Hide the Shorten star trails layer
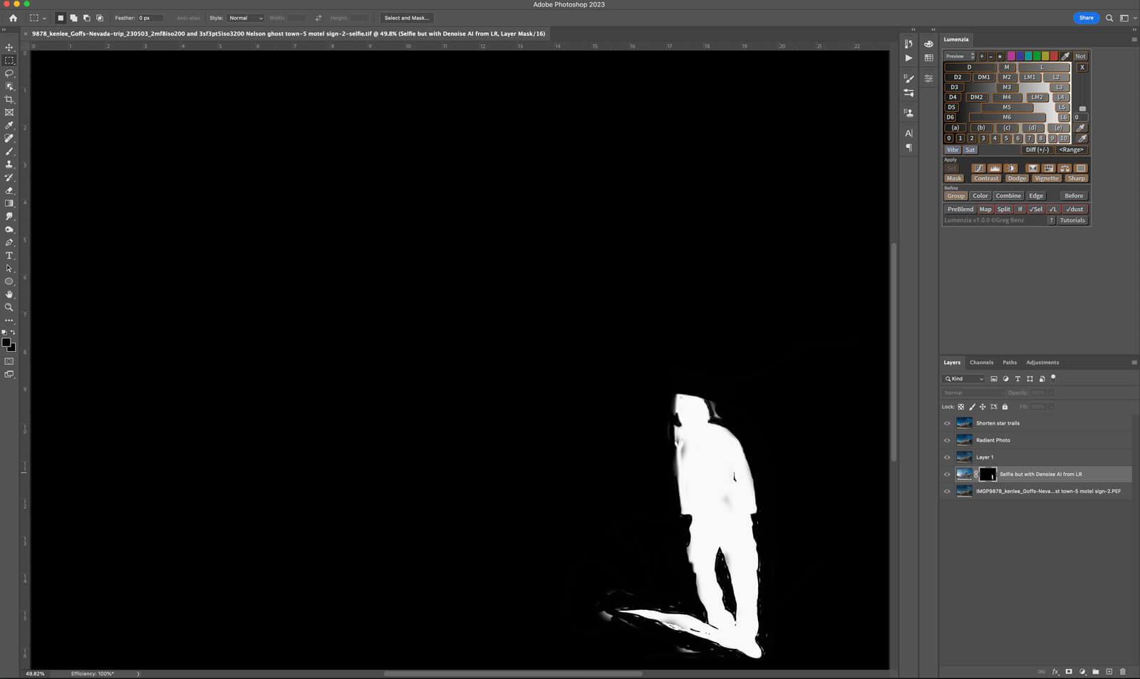Viewport: 1140px width, 679px height. click(947, 423)
